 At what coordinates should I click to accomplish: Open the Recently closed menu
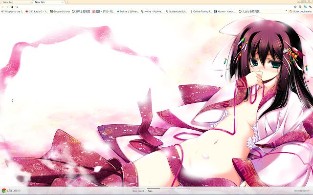coord(302,191)
